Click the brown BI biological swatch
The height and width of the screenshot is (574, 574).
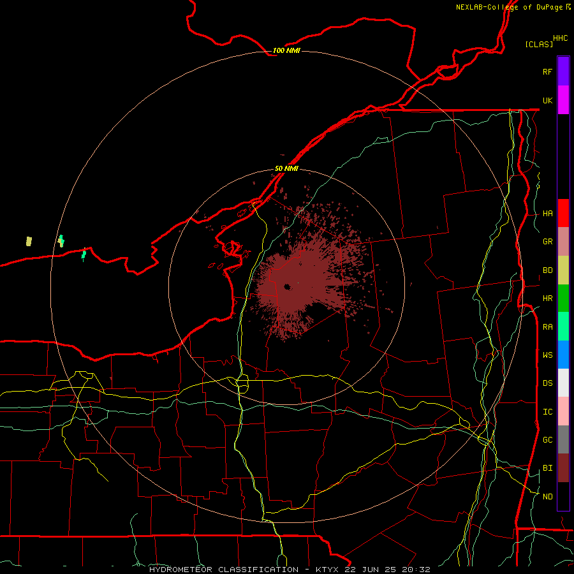[563, 468]
